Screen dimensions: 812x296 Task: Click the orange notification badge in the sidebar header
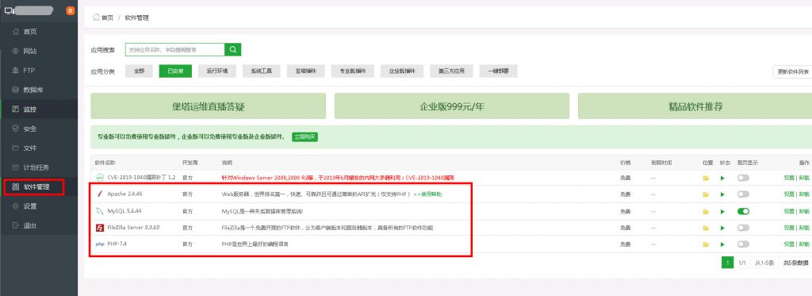71,11
